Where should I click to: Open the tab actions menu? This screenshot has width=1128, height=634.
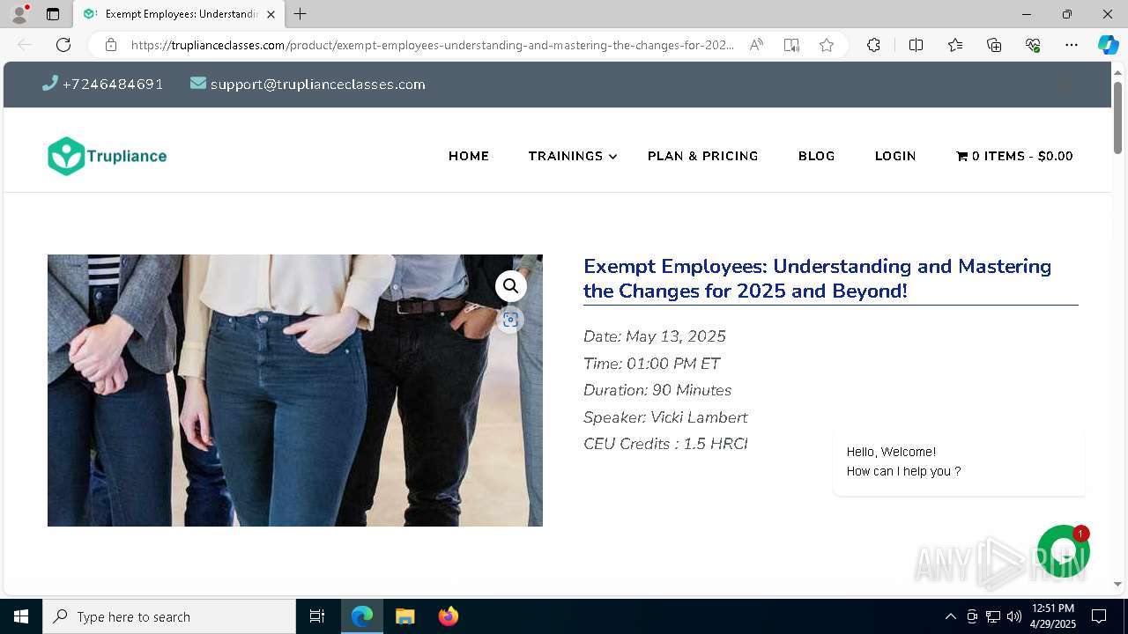tap(53, 14)
